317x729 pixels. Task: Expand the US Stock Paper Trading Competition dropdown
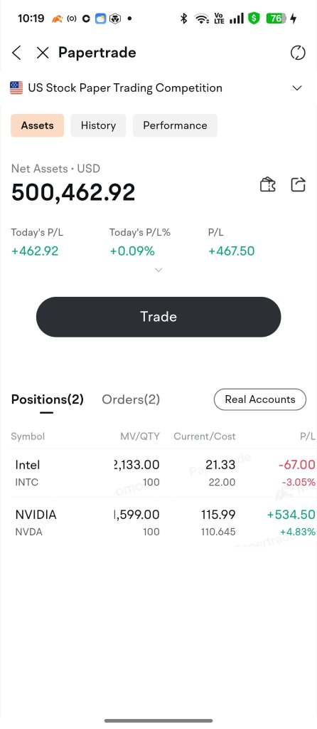[298, 88]
